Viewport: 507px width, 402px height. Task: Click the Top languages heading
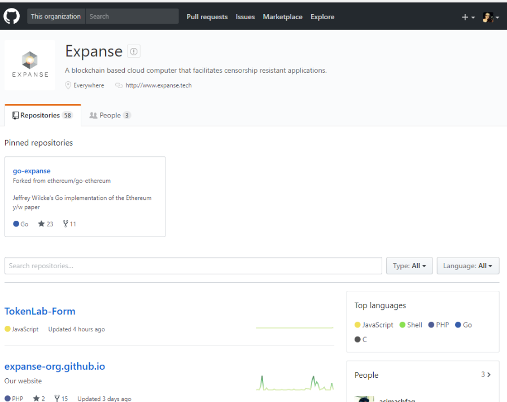coord(380,305)
